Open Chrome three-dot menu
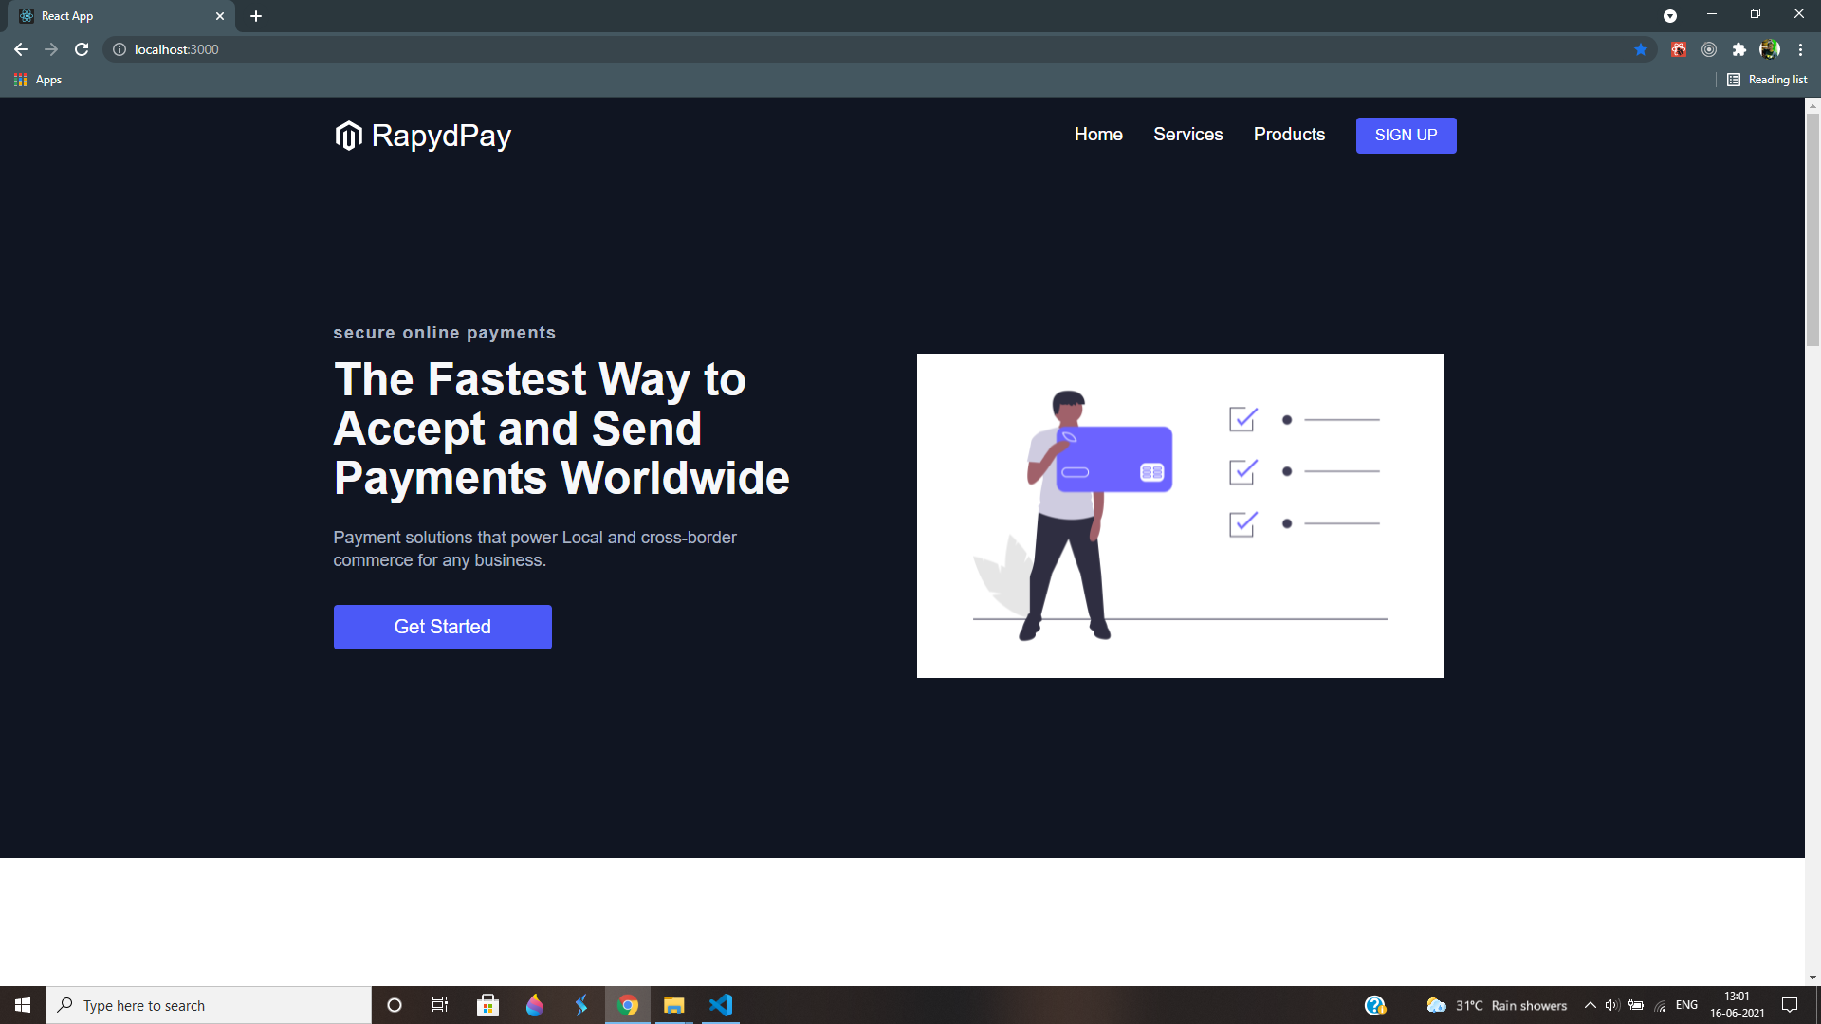The image size is (1821, 1024). pos(1800,49)
